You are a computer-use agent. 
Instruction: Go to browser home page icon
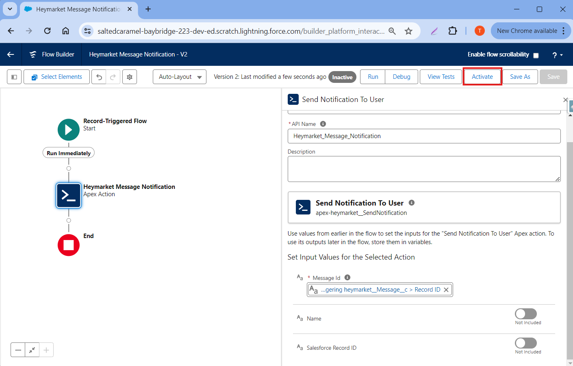tap(65, 31)
